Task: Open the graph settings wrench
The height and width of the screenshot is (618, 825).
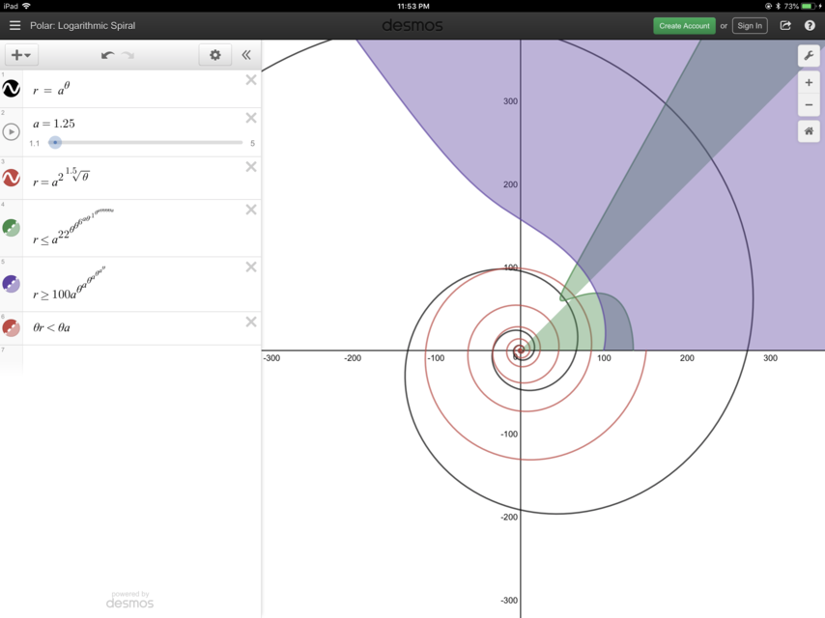Action: [809, 56]
